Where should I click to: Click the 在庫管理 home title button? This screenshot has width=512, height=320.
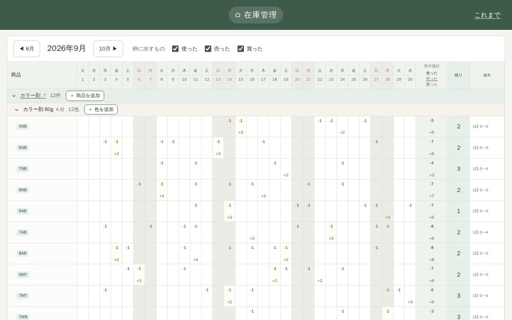[x=255, y=15]
